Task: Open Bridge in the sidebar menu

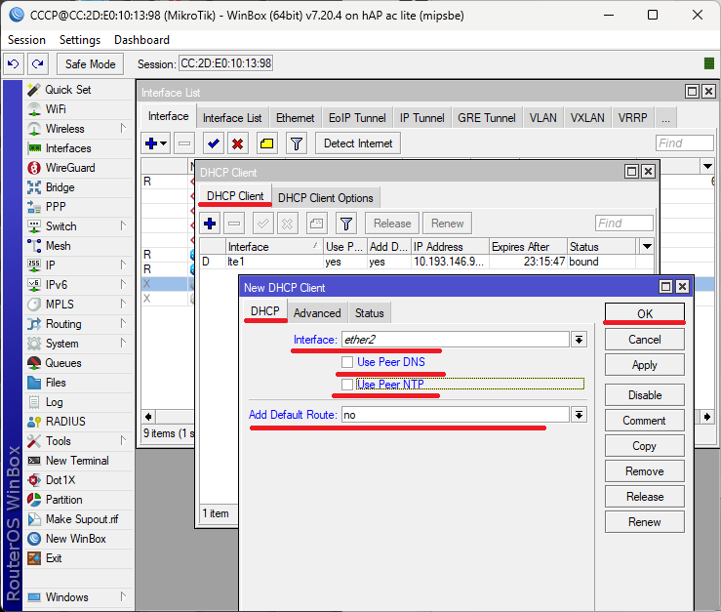Action: [60, 187]
